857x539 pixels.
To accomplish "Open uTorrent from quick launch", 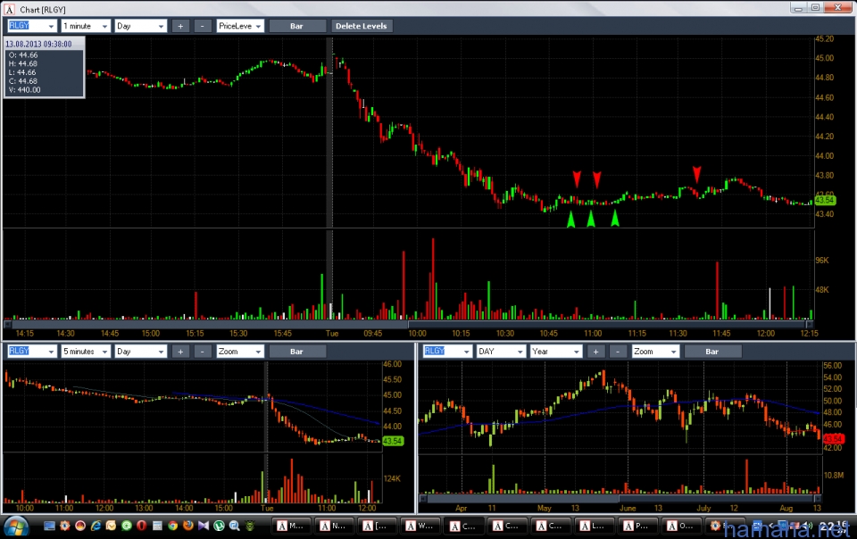I will (x=220, y=526).
